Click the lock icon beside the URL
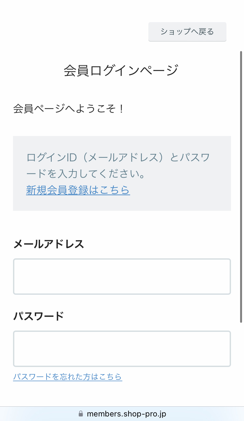The height and width of the screenshot is (421, 244). (81, 414)
